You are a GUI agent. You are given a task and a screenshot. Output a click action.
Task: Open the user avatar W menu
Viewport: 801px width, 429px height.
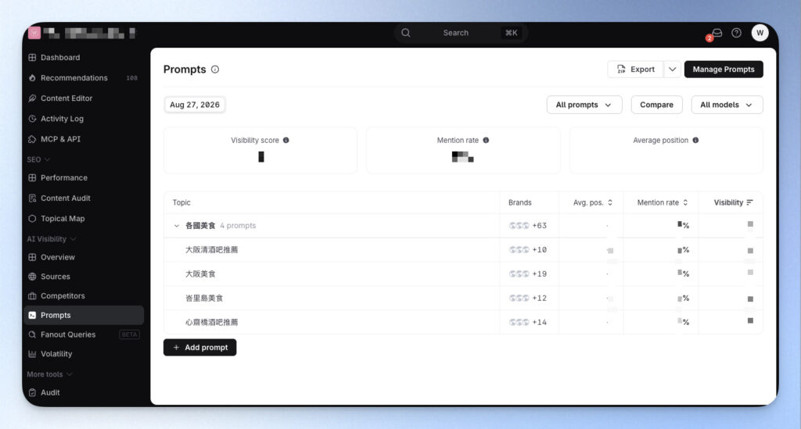coord(760,33)
